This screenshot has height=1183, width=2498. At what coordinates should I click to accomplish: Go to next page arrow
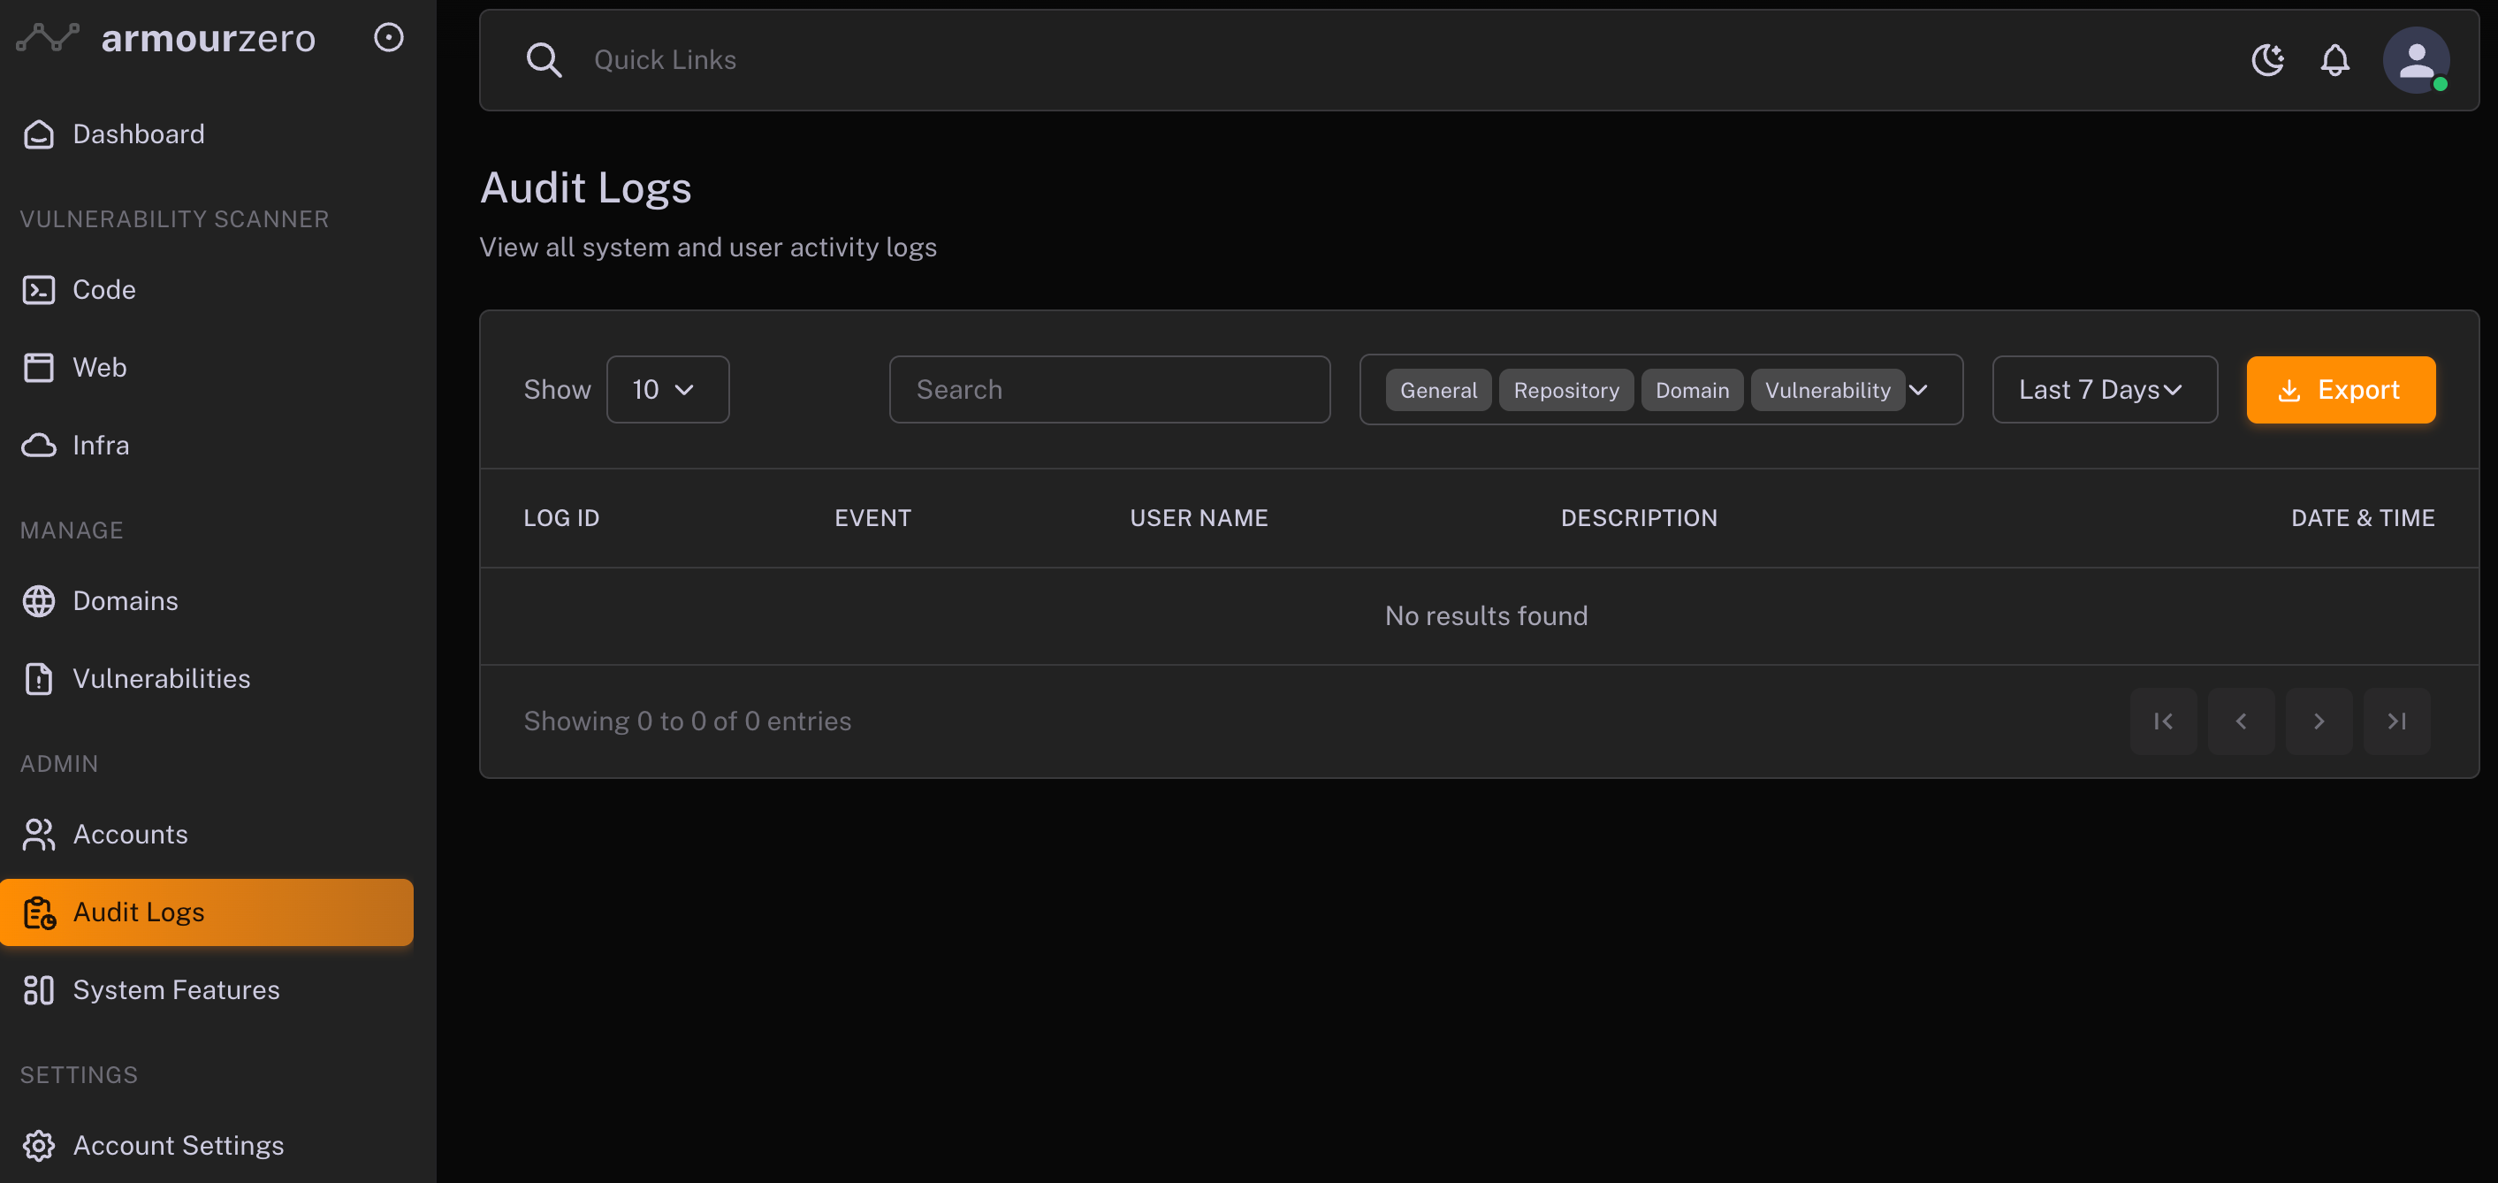click(2319, 721)
